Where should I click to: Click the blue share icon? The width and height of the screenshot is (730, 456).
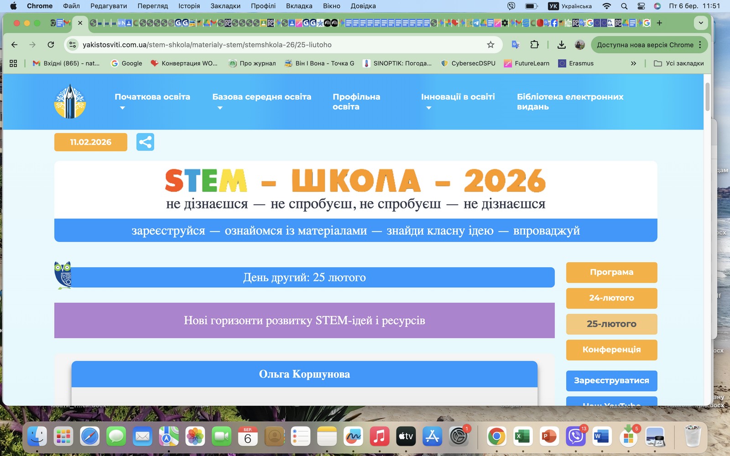(145, 142)
